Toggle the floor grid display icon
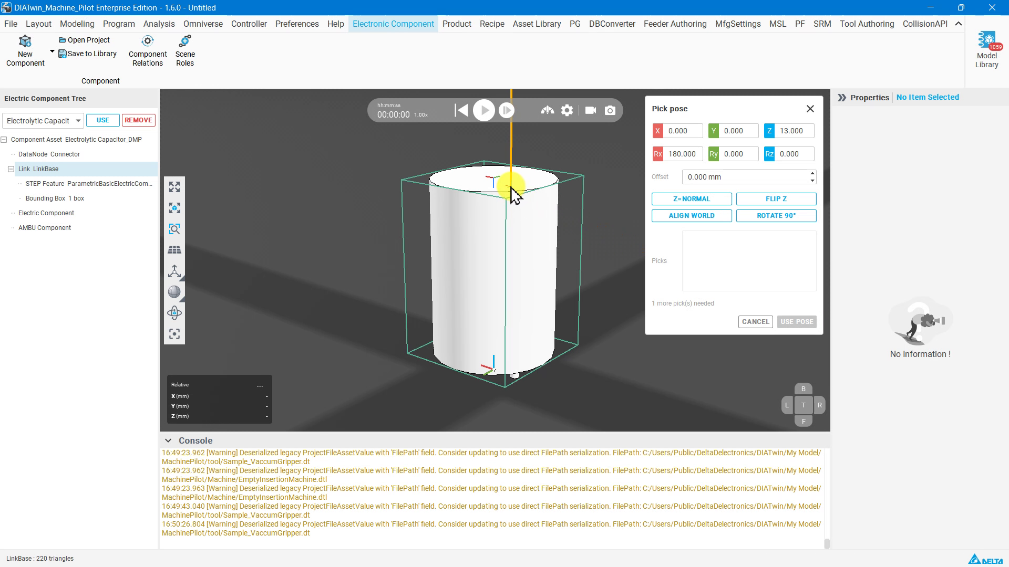 (x=174, y=250)
